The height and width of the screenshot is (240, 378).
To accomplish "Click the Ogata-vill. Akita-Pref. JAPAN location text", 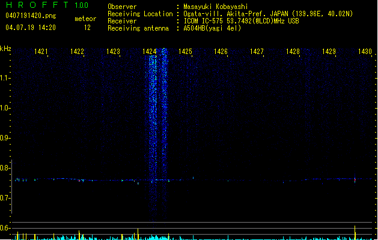I will [268, 14].
